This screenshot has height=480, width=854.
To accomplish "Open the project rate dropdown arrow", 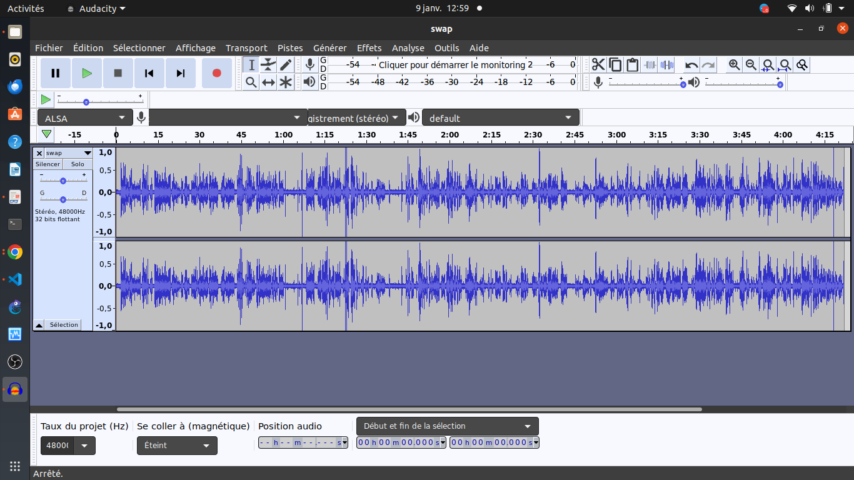I will click(x=84, y=446).
